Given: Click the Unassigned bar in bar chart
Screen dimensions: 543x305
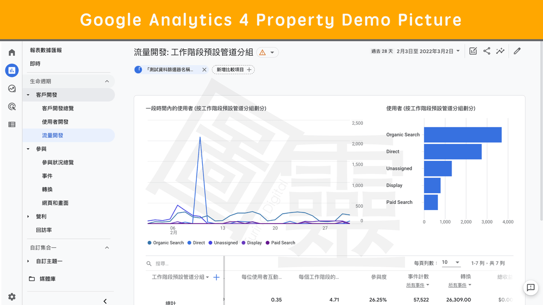Looking at the screenshot, I should click(x=438, y=169).
